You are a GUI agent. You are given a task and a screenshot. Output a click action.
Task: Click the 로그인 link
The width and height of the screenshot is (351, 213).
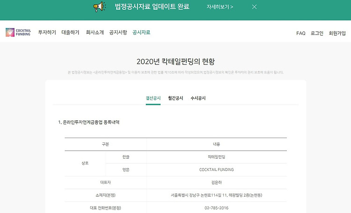[x=317, y=33]
